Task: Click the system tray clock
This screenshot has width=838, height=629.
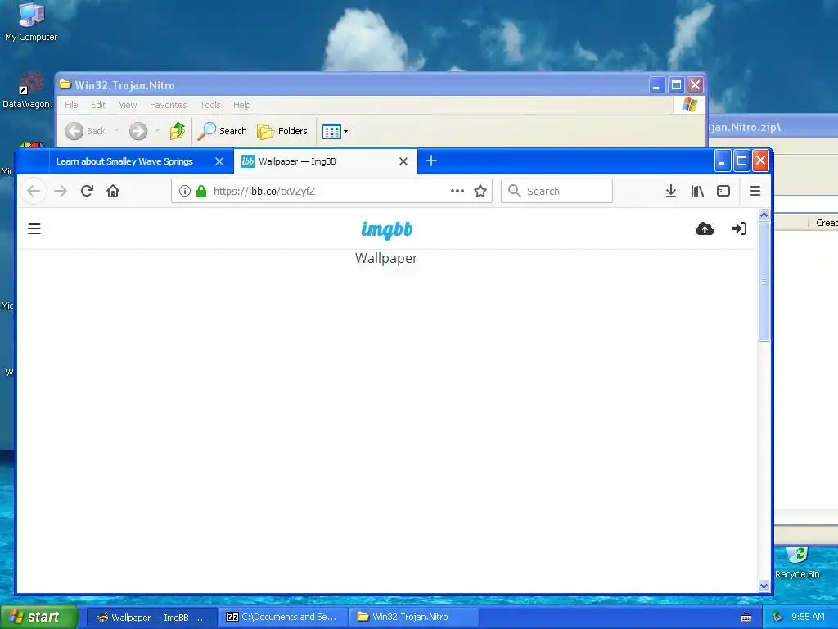Action: [808, 618]
